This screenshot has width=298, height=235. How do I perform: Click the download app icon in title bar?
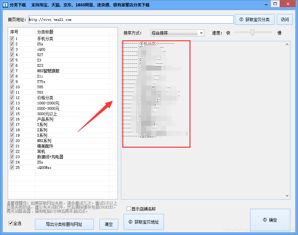coord(5,5)
